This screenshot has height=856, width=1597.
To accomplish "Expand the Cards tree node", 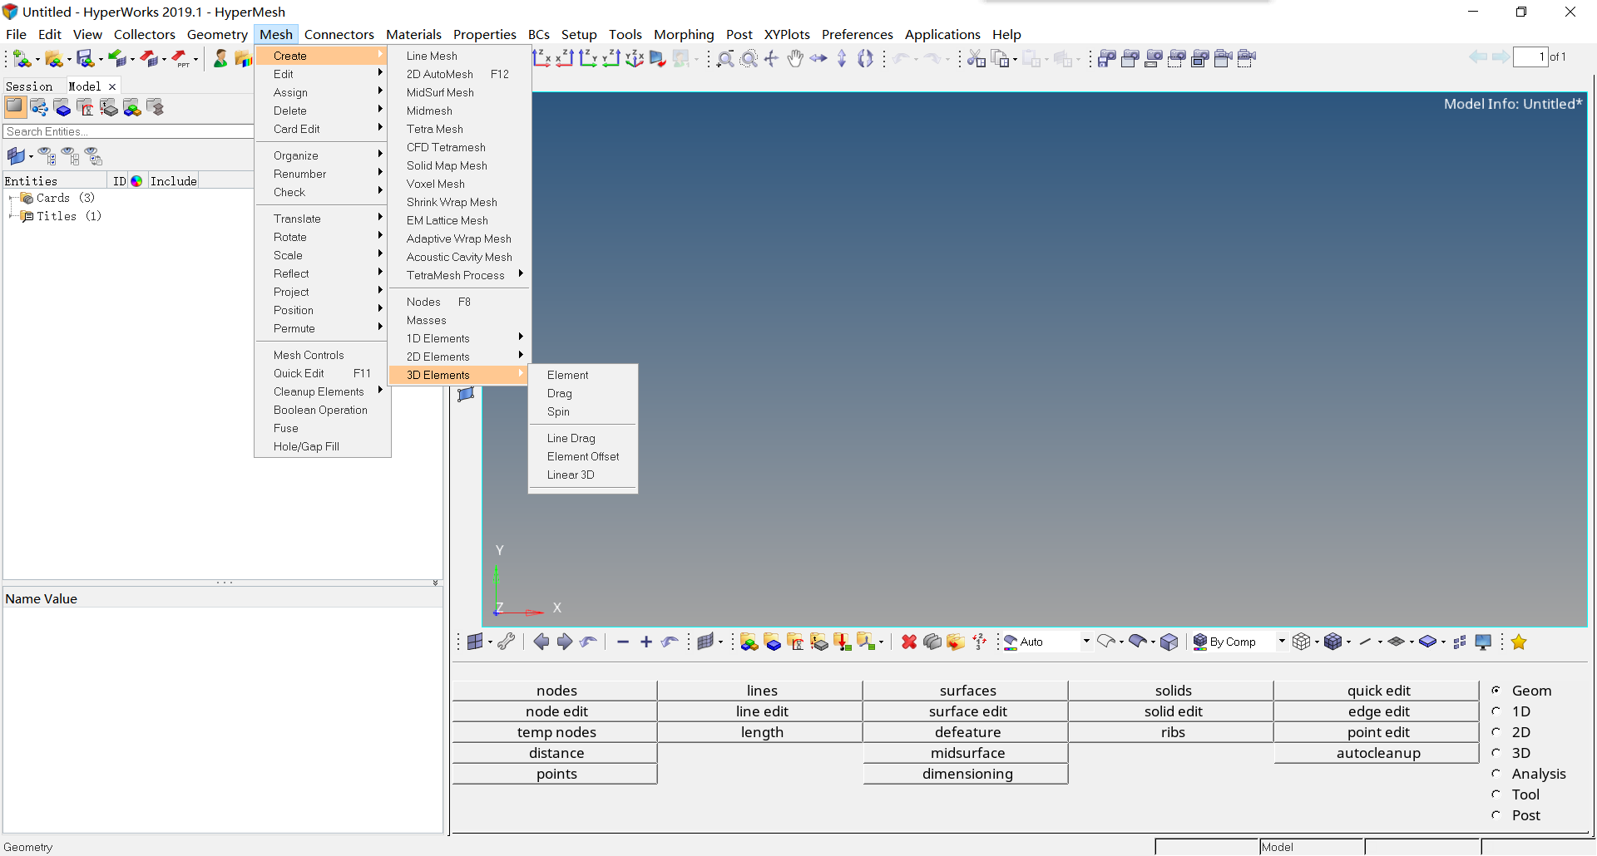I will [x=11, y=198].
